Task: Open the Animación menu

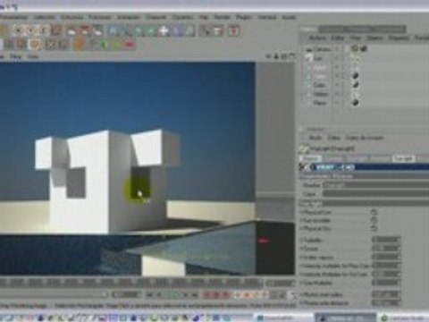Action: (129, 17)
